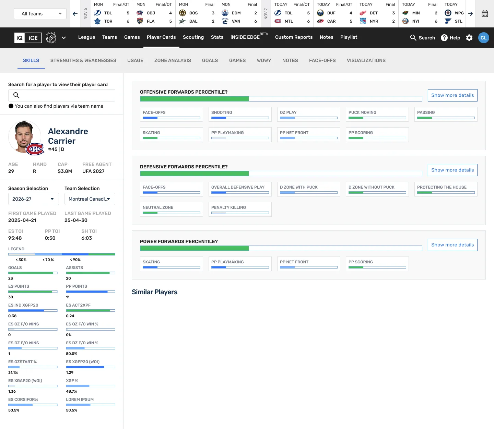Click the Toronto Maple Leafs logo in the scoreboard

[x=97, y=21]
